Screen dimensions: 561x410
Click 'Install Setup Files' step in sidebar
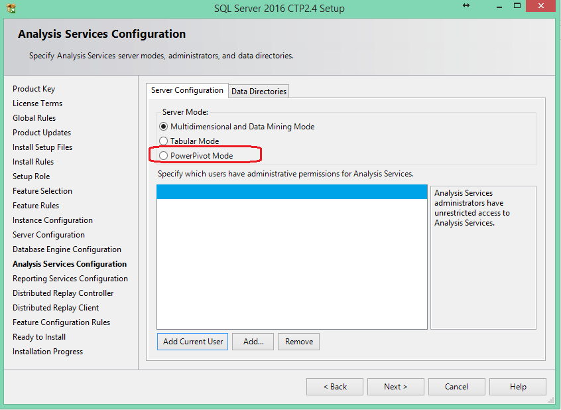(42, 147)
